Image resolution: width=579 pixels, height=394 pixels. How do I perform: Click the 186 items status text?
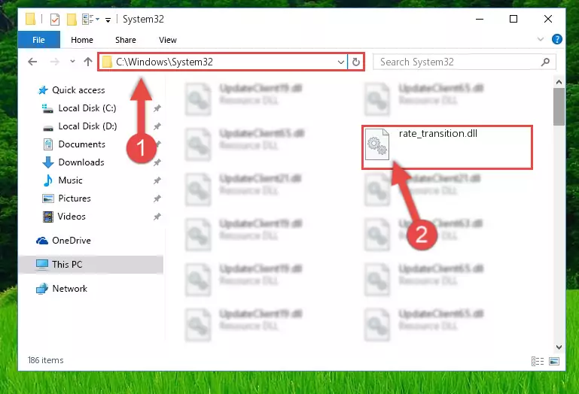pyautogui.click(x=45, y=360)
